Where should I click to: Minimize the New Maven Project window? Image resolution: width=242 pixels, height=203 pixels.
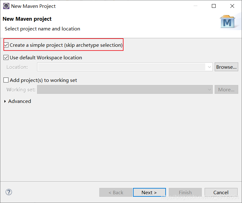pyautogui.click(x=195, y=6)
